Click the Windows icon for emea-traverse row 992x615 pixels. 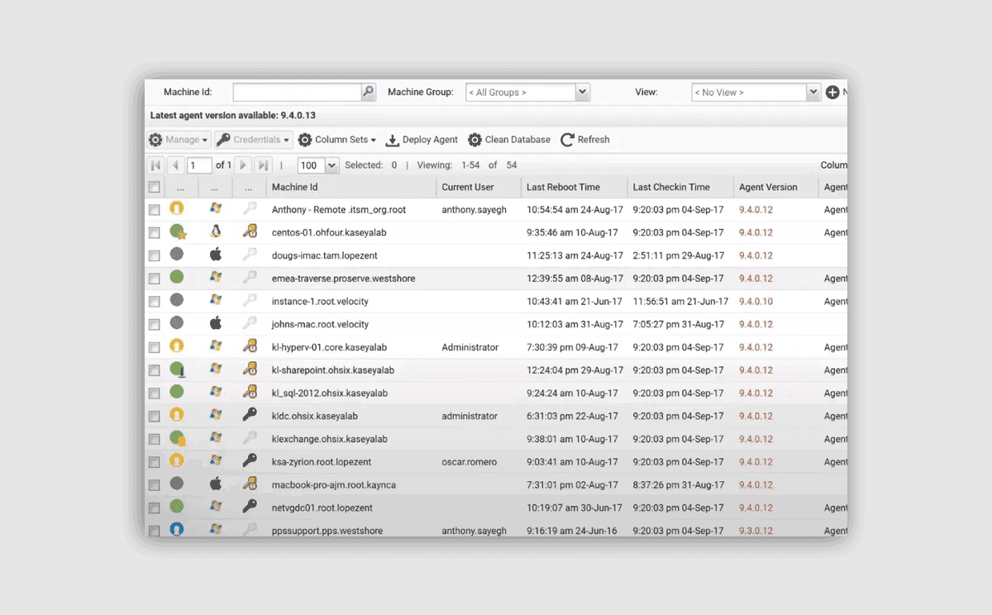tap(216, 277)
